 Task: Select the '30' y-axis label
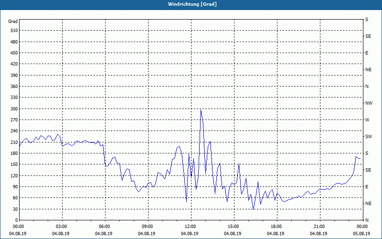[15, 209]
